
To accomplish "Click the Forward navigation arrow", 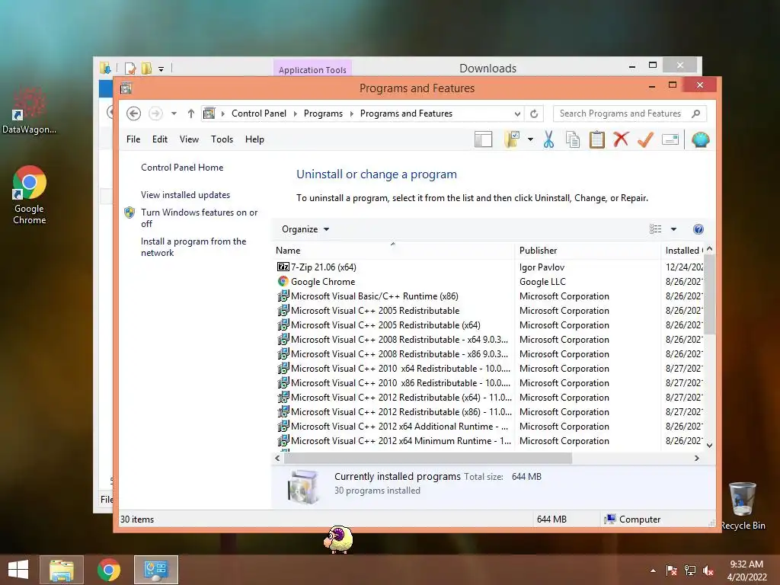I will click(155, 113).
